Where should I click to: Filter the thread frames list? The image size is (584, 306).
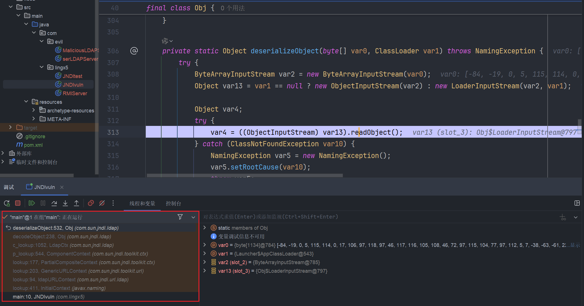(180, 217)
